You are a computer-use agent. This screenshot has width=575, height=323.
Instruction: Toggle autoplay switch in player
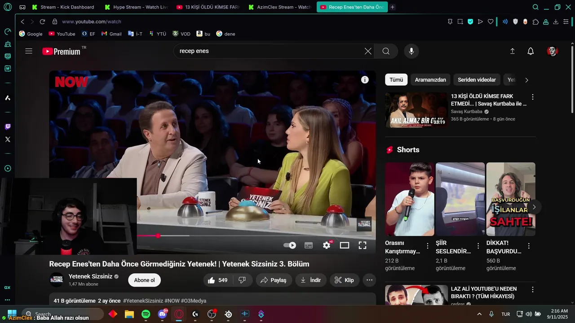pyautogui.click(x=290, y=245)
